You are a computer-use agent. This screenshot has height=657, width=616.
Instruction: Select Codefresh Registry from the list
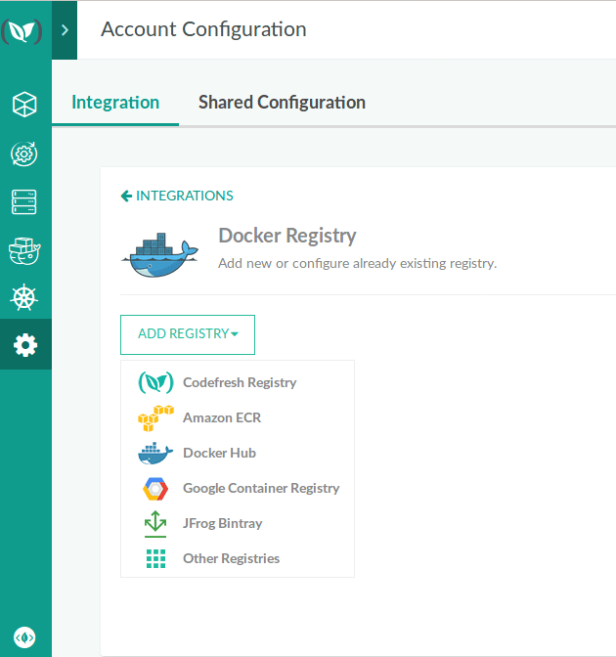[x=239, y=382]
